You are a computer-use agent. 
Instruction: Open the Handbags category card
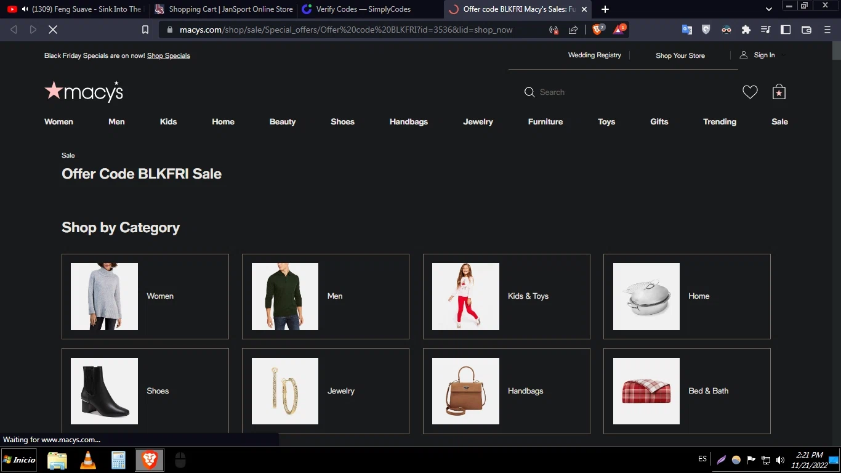click(506, 391)
